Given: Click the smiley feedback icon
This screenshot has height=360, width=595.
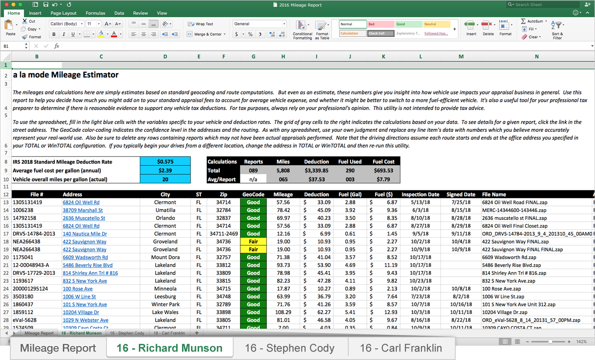Looking at the screenshot, I should (577, 13).
